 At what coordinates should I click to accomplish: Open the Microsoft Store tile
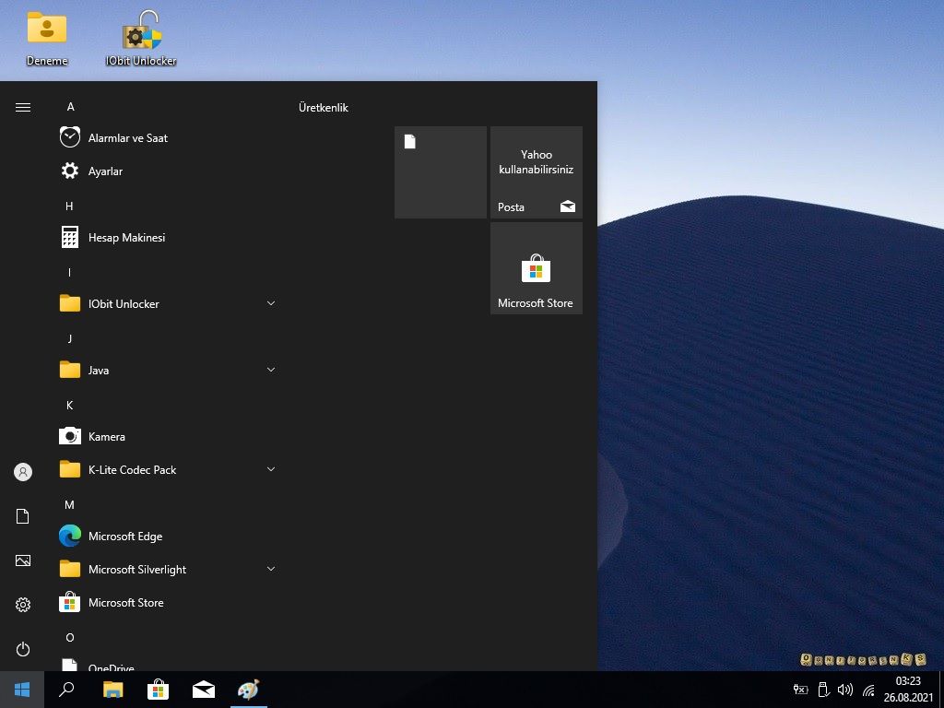point(537,268)
